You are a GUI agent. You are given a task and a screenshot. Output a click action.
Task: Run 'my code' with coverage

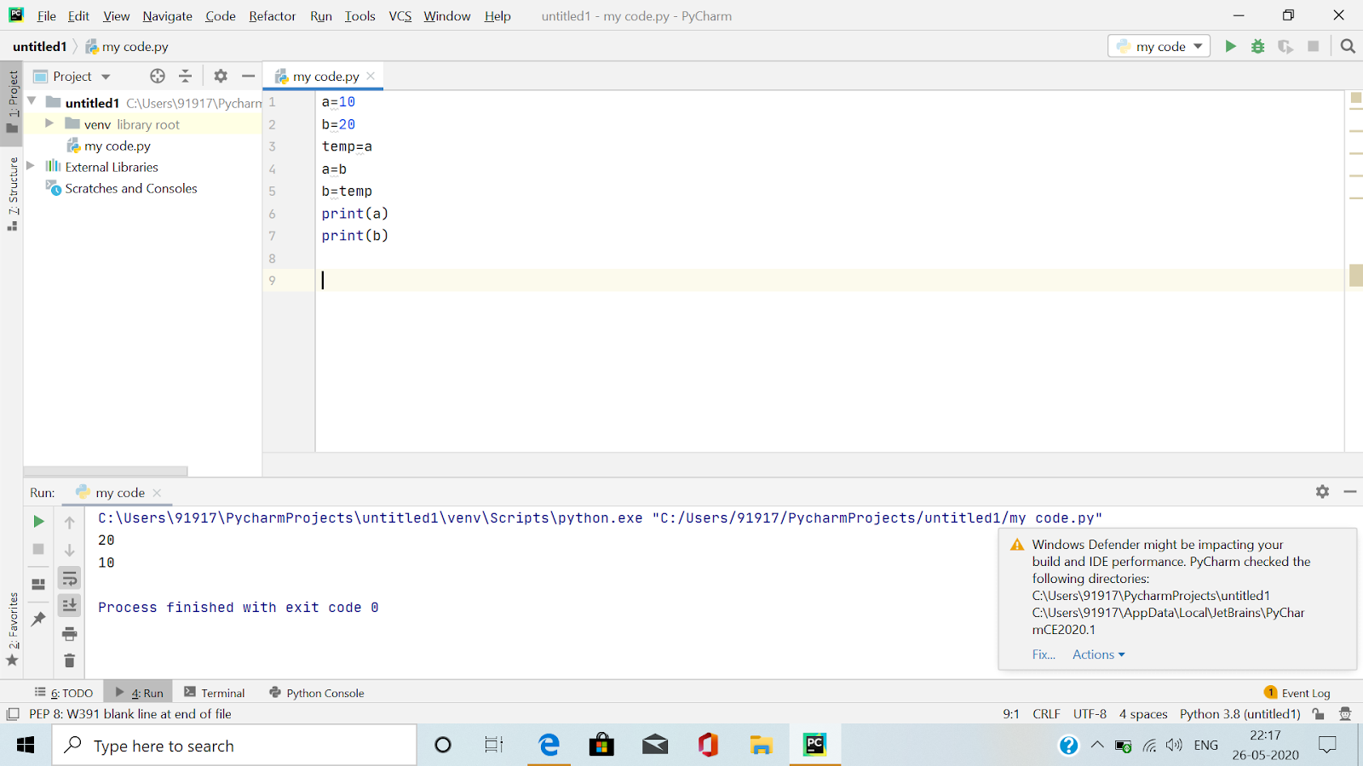pyautogui.click(x=1285, y=46)
